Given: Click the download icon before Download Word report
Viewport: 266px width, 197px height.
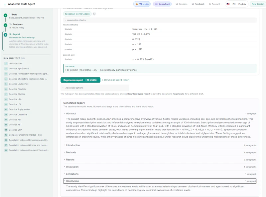Looking at the screenshot, I should pos(102,80).
